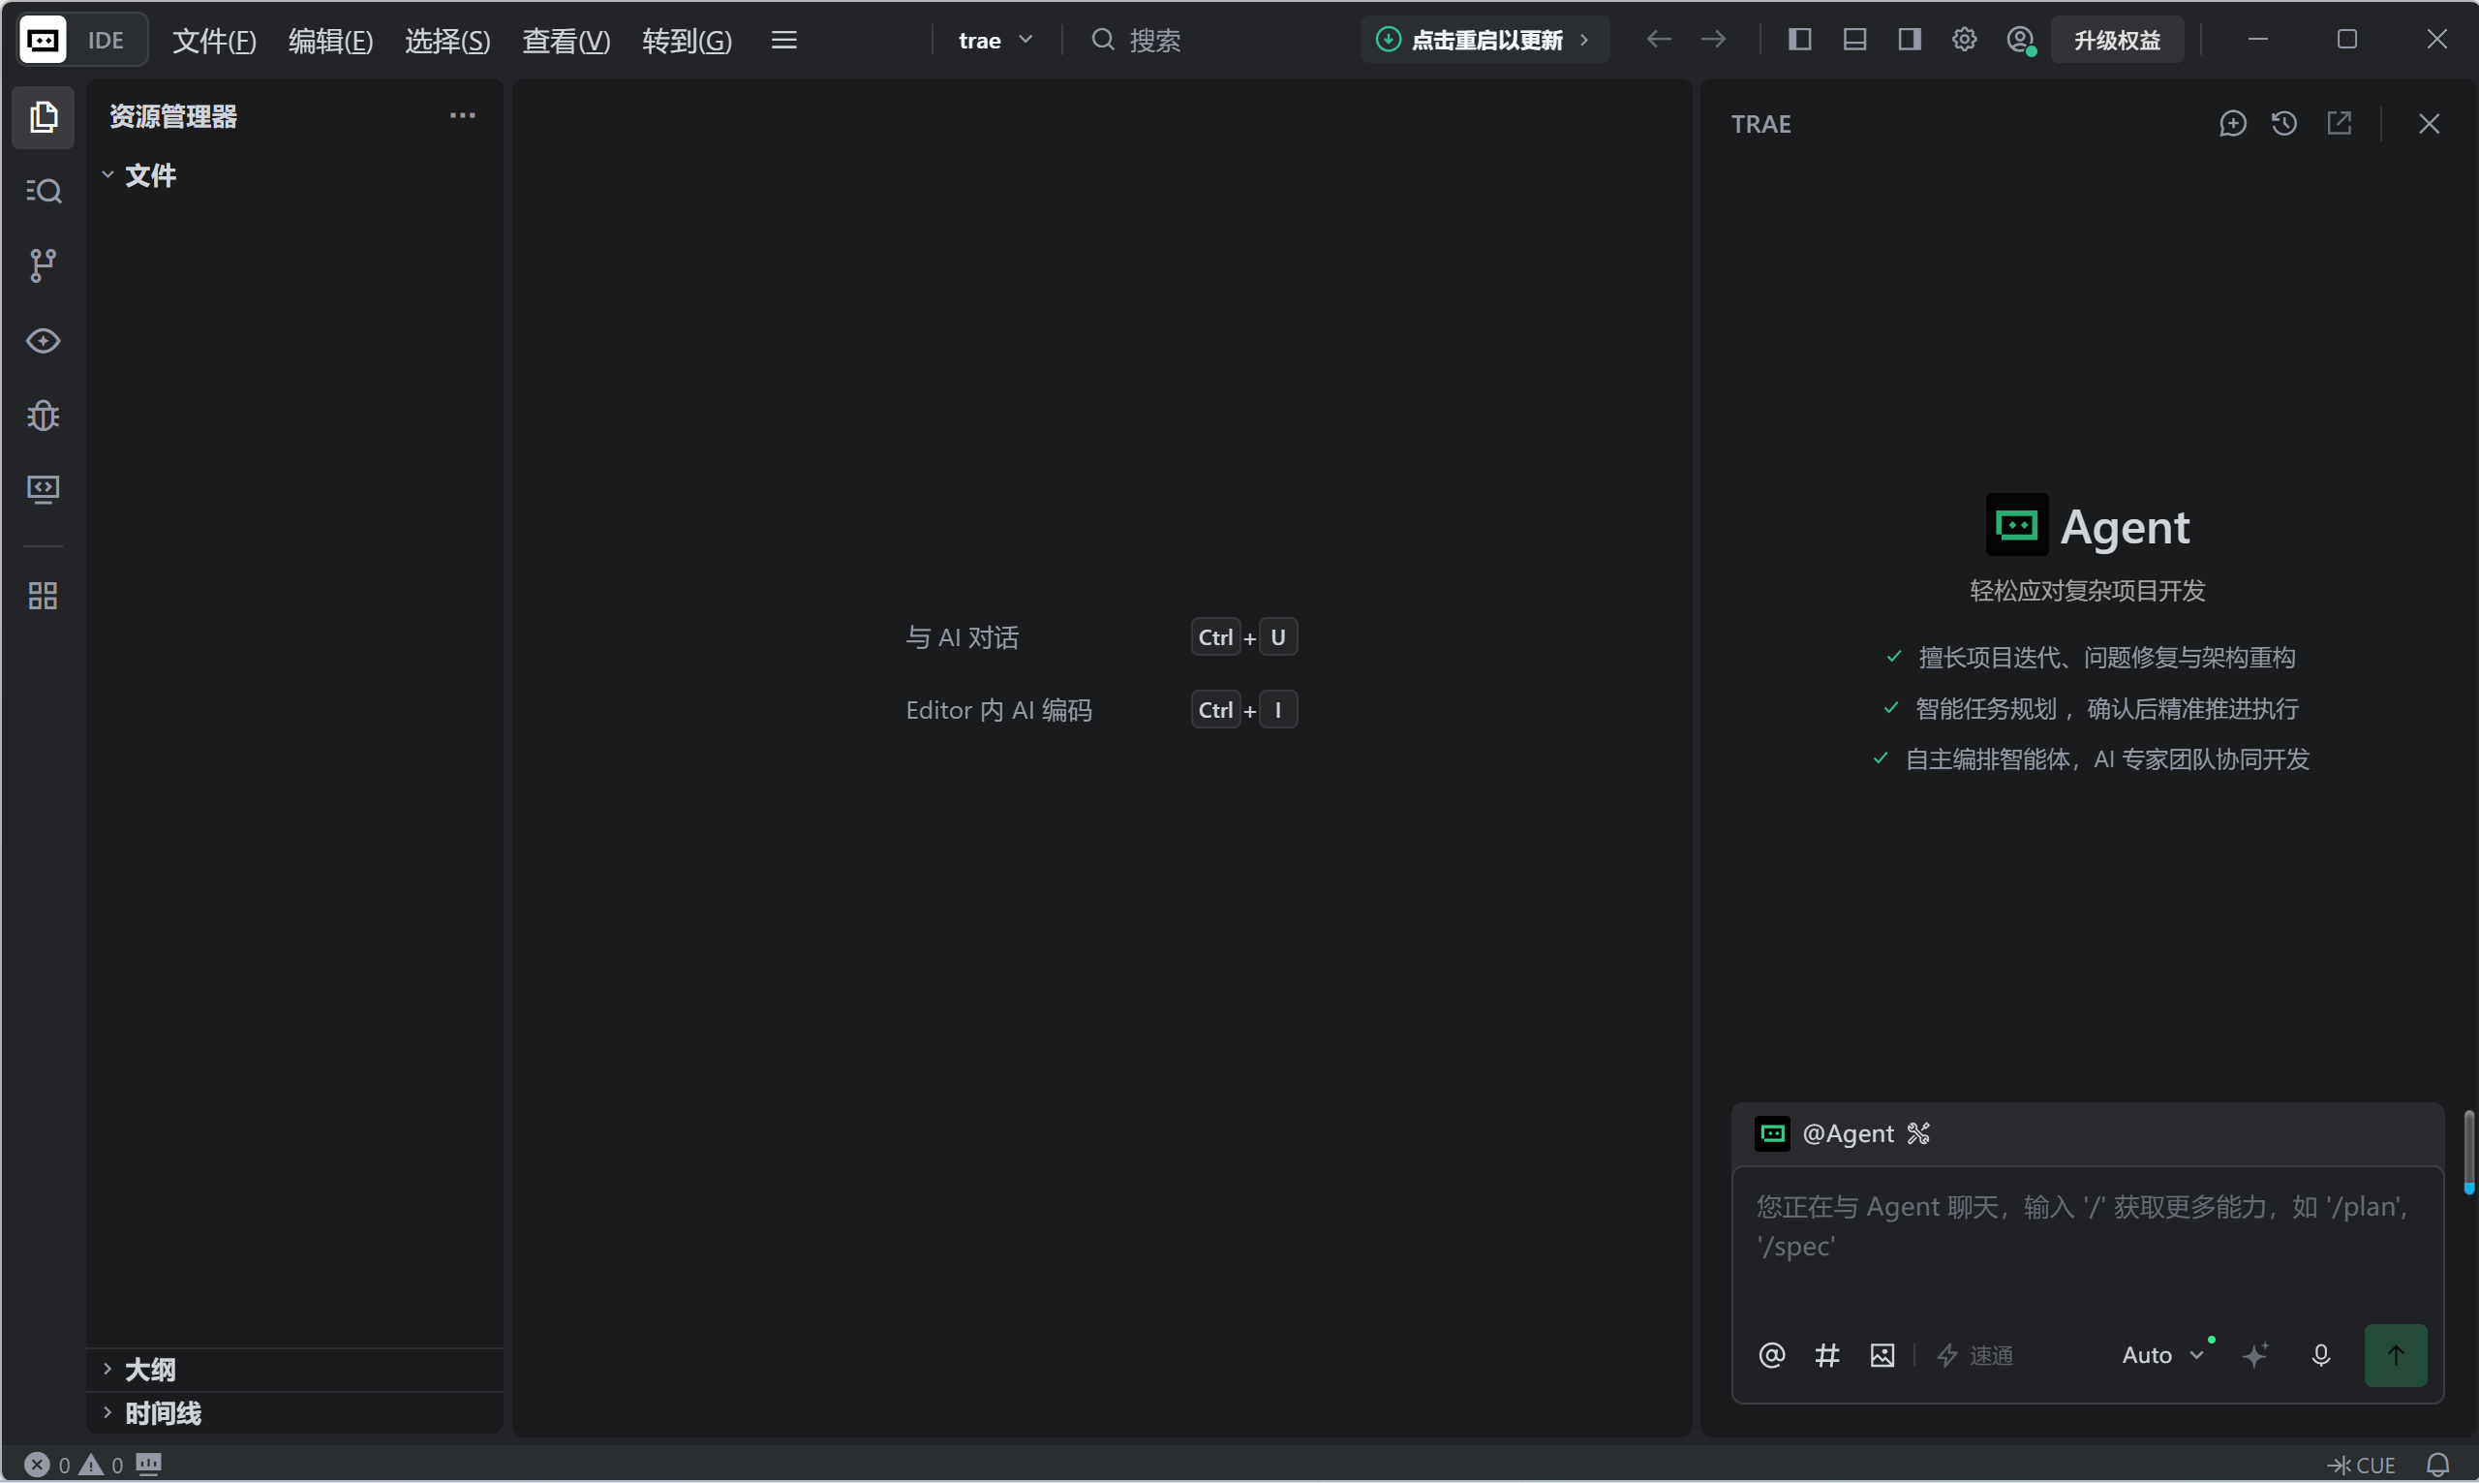This screenshot has height=1483, width=2479.
Task: Insert an @ mention in chat
Action: 1772,1355
